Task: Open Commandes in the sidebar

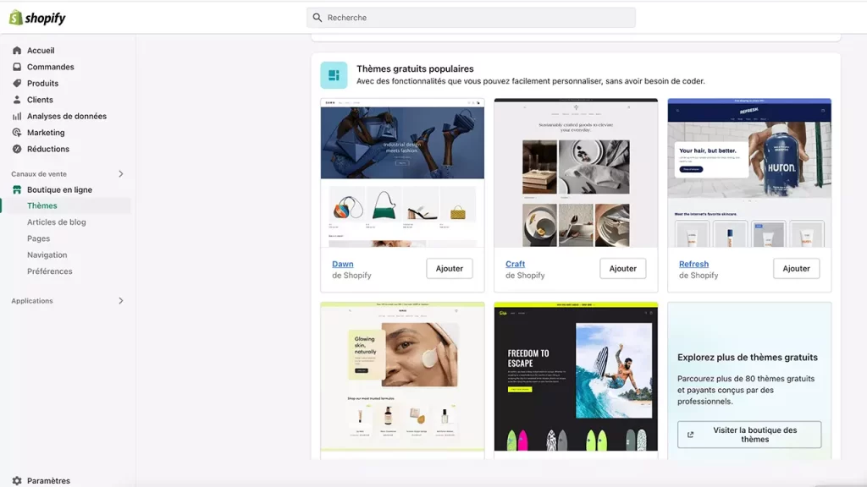Action: click(x=50, y=67)
